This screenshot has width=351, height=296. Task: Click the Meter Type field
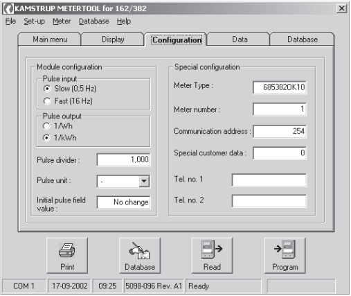pos(280,87)
